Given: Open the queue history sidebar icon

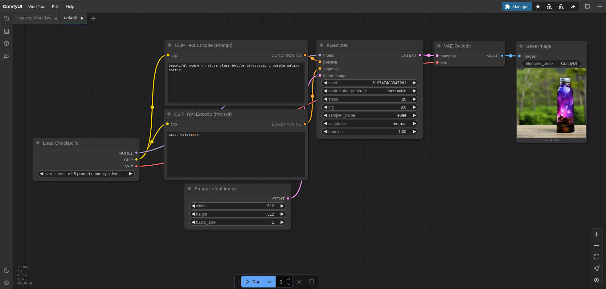Looking at the screenshot, I should [6, 19].
